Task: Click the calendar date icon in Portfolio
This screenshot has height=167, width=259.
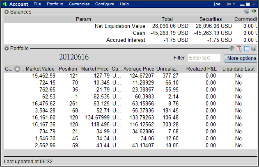Action: coord(239,48)
